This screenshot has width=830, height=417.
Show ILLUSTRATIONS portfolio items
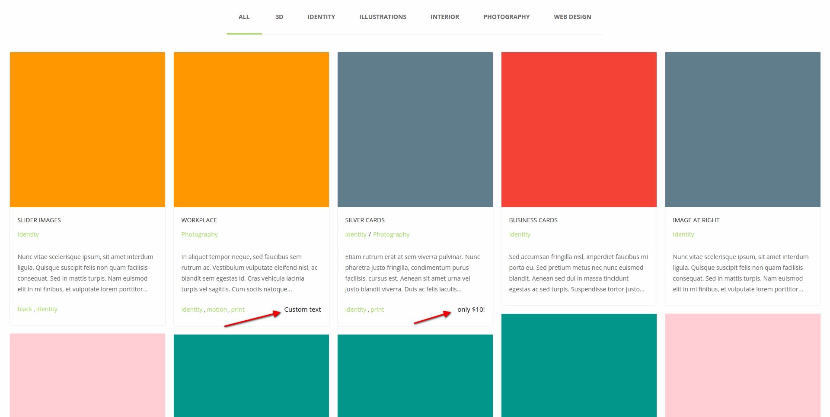[x=383, y=17]
